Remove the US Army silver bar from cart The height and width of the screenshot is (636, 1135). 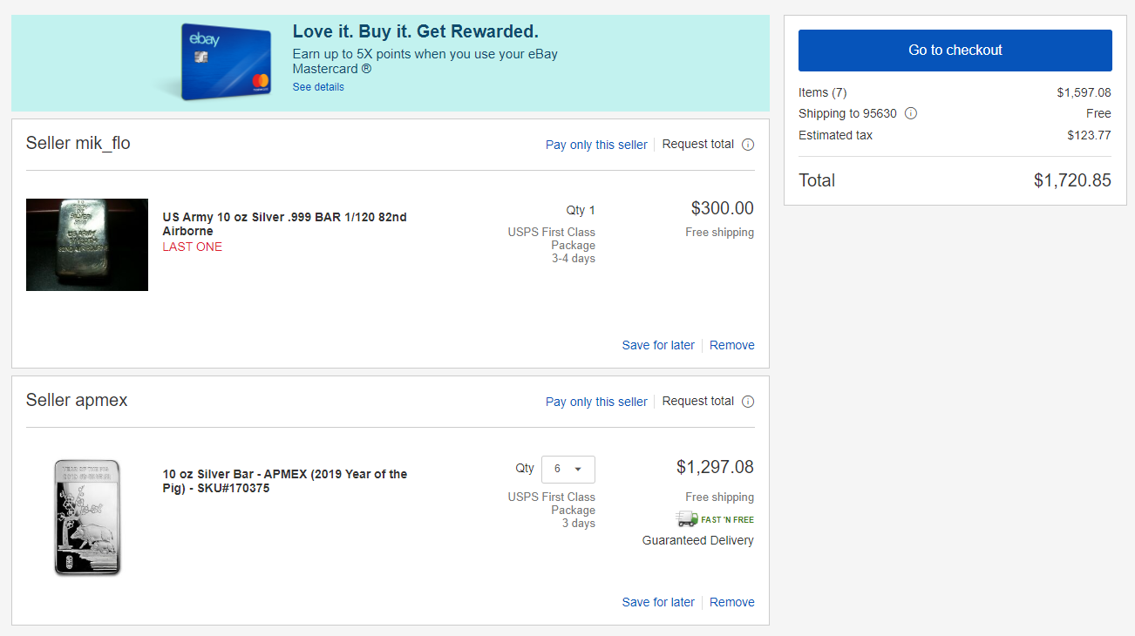point(732,345)
